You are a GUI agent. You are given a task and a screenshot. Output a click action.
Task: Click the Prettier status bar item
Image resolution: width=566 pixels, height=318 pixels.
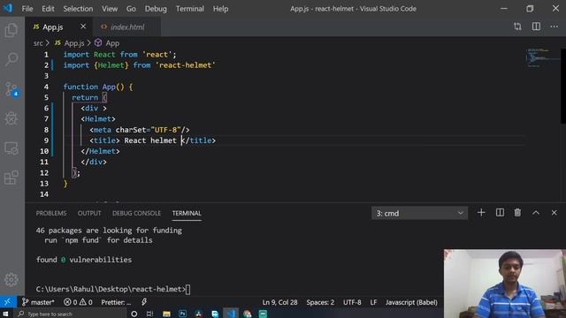(x=116, y=302)
